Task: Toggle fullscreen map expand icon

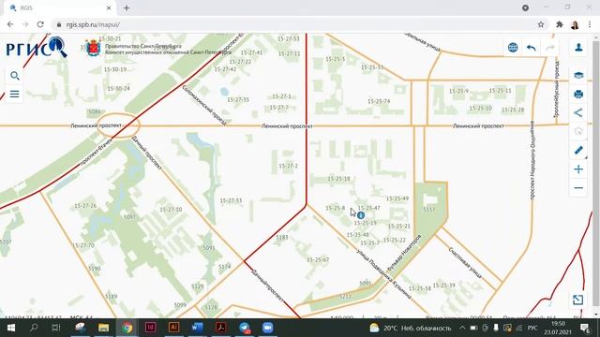Action: [577, 300]
